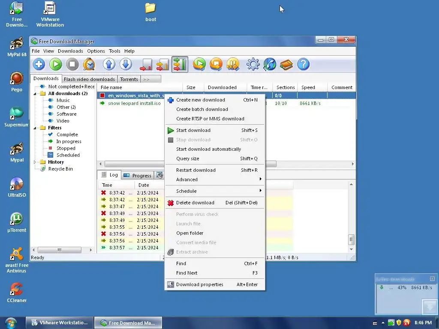Viewport: 439px width, 329px height.
Task: Switch to the Torrents tab
Action: (129, 79)
